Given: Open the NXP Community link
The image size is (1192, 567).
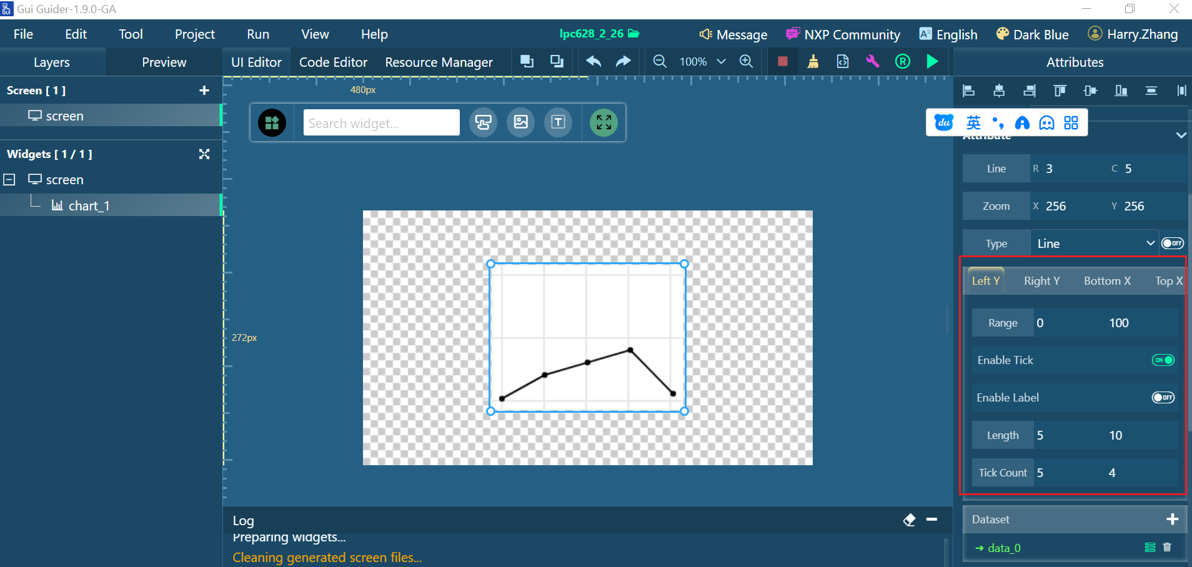Looking at the screenshot, I should 843,34.
